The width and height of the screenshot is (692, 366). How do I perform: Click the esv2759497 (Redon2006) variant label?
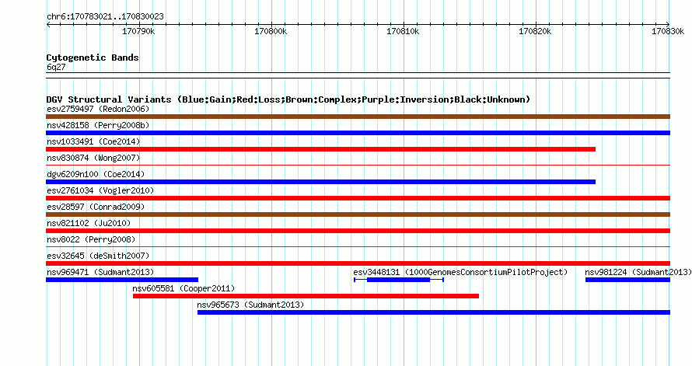point(98,109)
